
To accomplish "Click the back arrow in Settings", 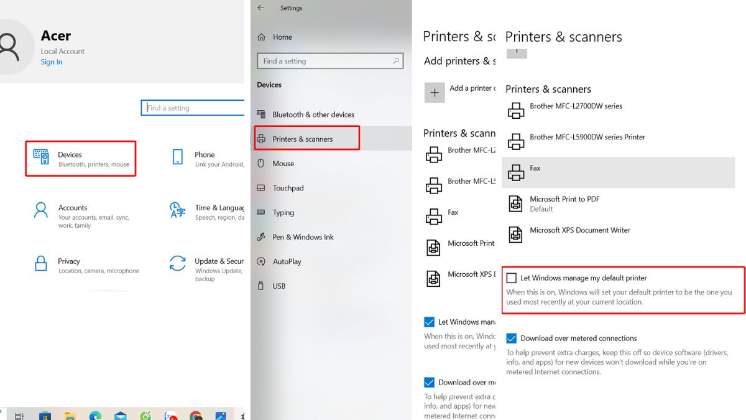I will click(260, 7).
